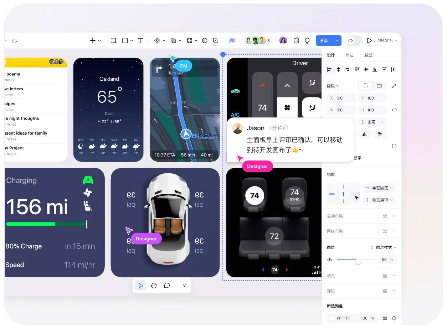The width and height of the screenshot is (447, 327).
Task: Toggle layer visibility with the eye icon
Action: 330,260
